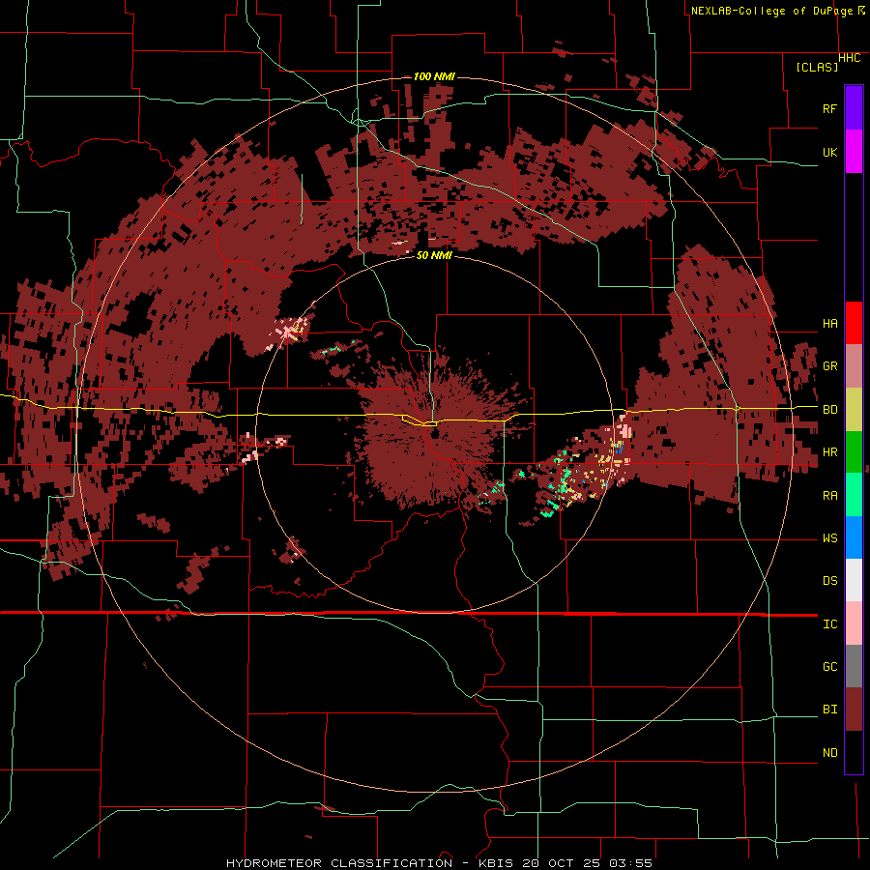Click the DS white legend swatch
Image resolution: width=870 pixels, height=870 pixels.
tap(854, 580)
